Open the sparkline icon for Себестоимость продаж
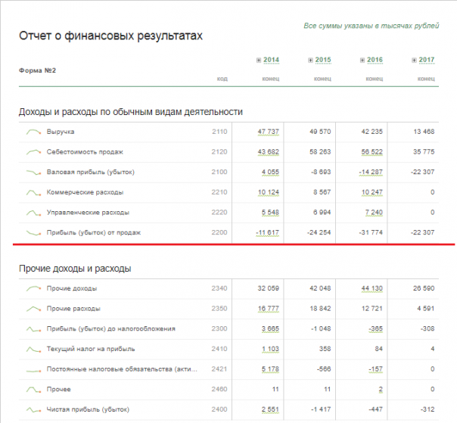This screenshot has width=457, height=423. pos(34,152)
